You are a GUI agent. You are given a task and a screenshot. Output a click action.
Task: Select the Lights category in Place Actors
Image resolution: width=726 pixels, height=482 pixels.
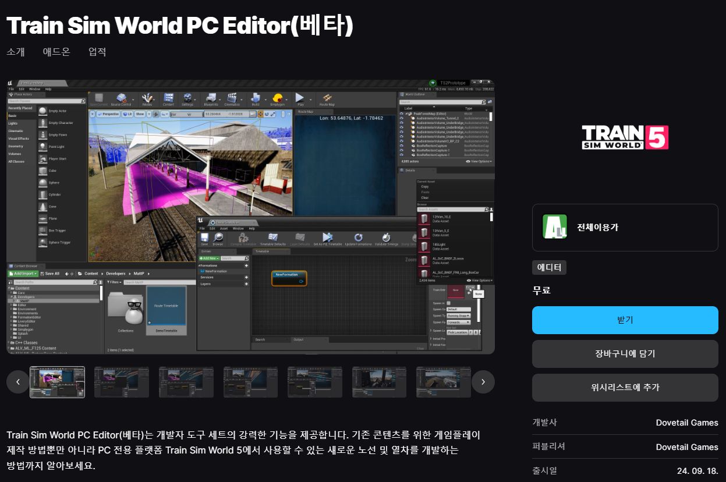[13, 123]
